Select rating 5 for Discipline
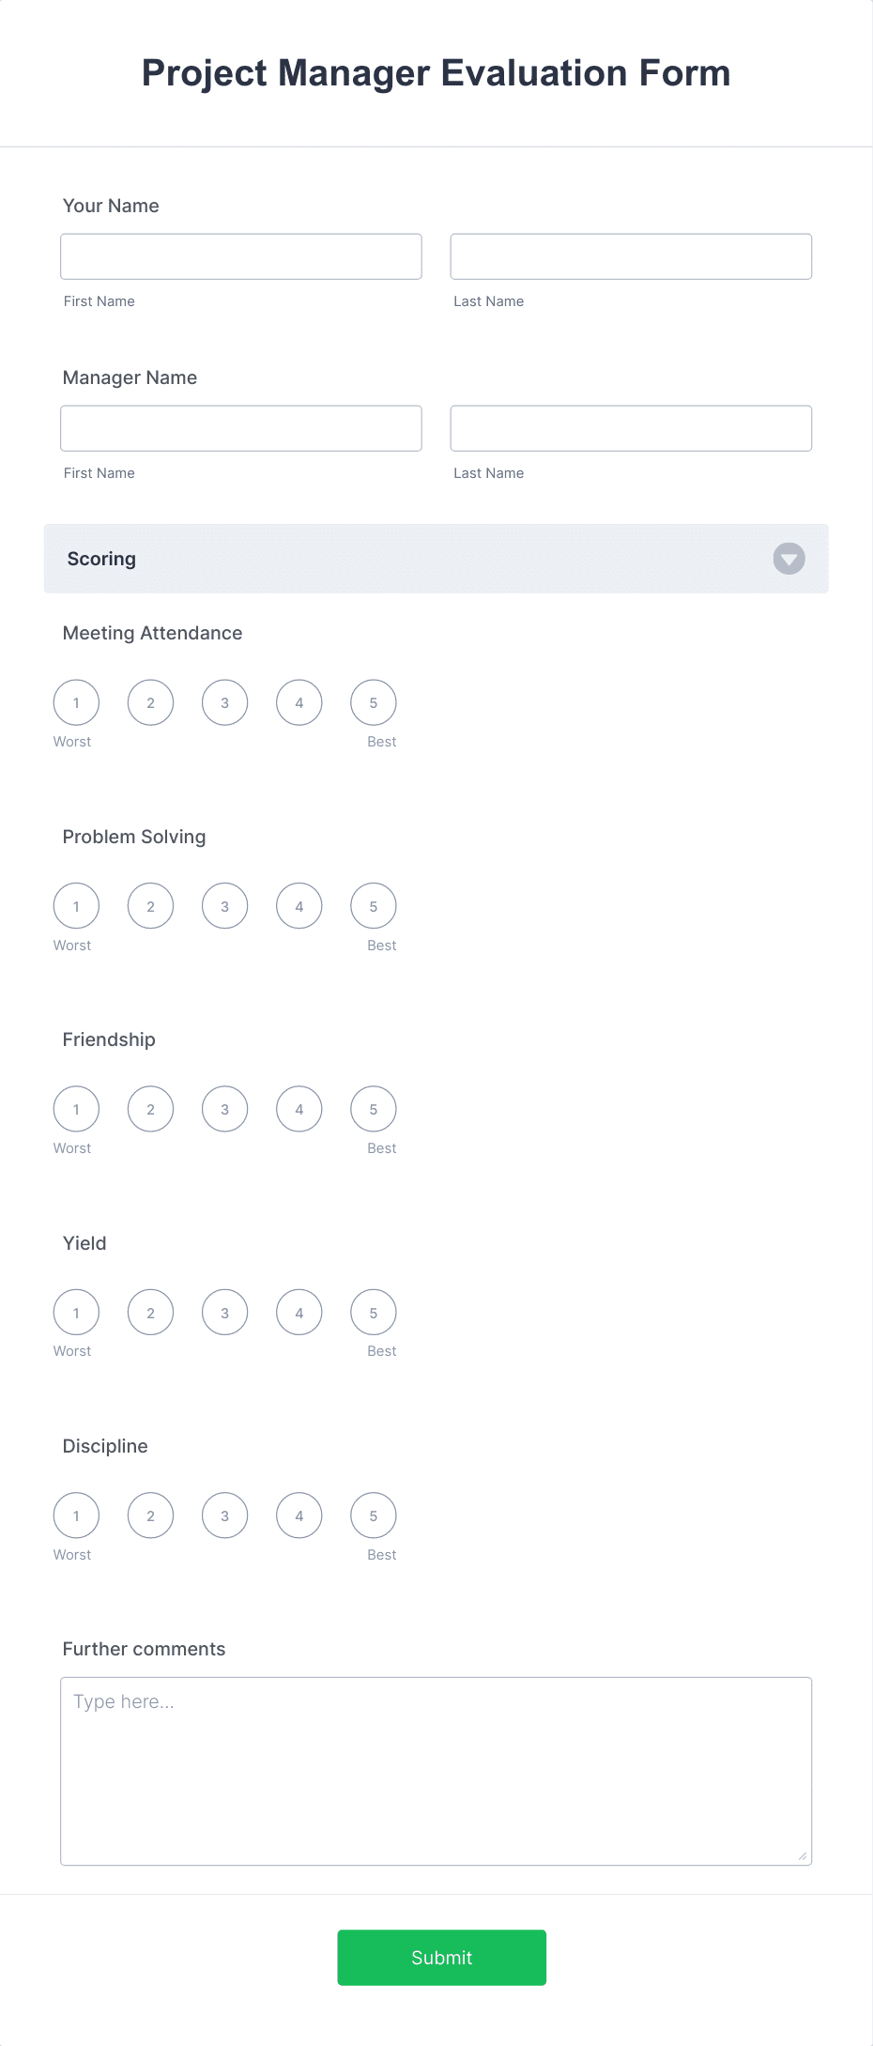Viewport: 873px width, 2046px height. click(373, 1515)
